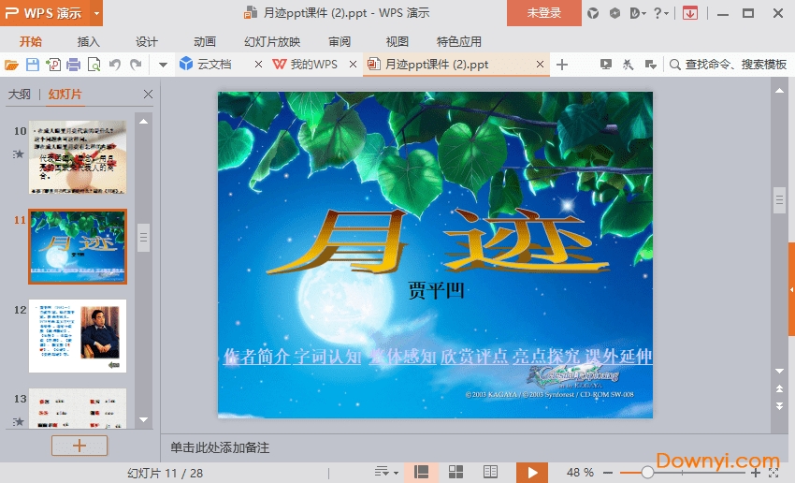
Task: Click the 未登录 login button
Action: point(544,13)
